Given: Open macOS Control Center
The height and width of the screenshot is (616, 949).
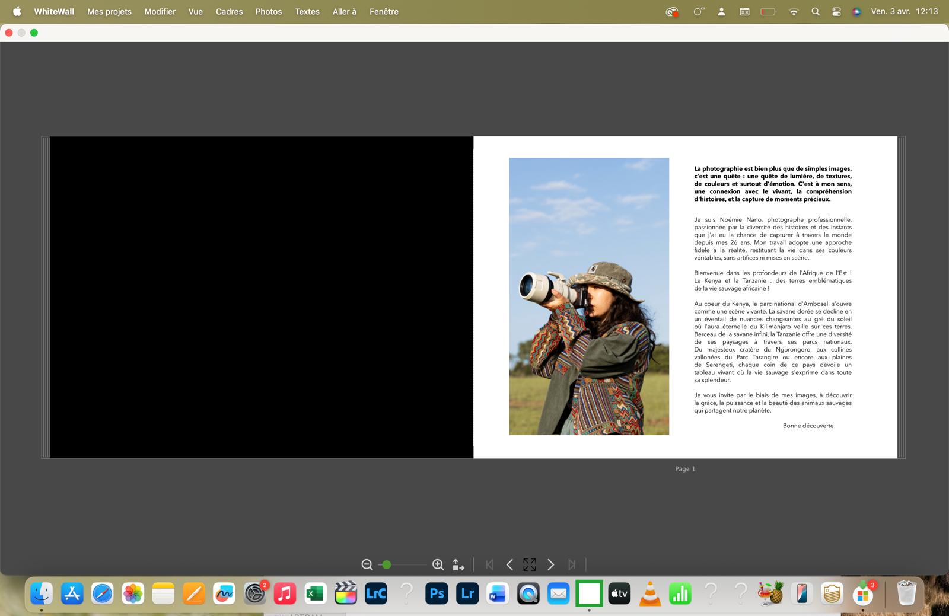Looking at the screenshot, I should click(x=836, y=12).
